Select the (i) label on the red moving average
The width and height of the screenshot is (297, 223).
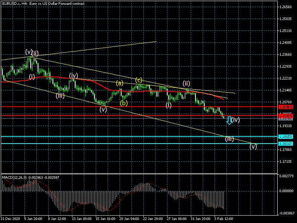32,77
